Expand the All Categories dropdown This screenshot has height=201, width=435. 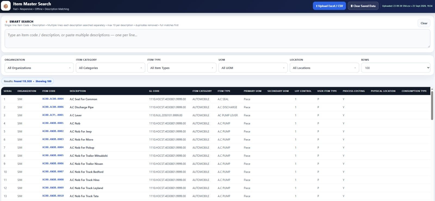[110, 68]
